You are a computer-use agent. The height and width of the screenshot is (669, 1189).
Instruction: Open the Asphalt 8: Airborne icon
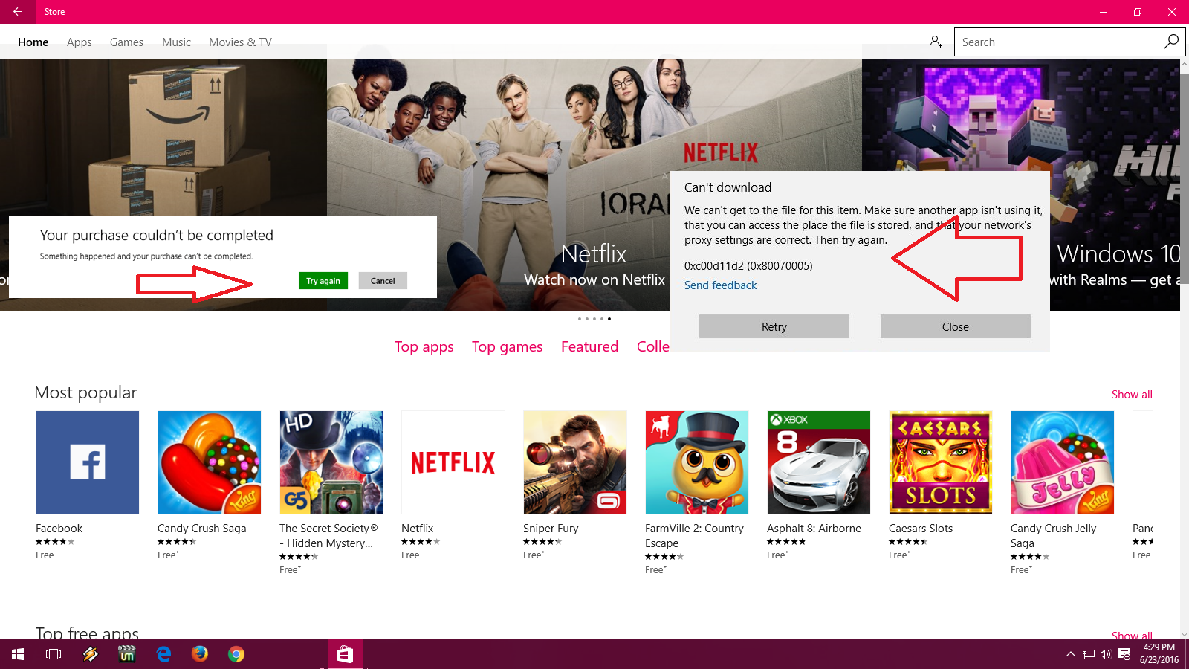[819, 462]
